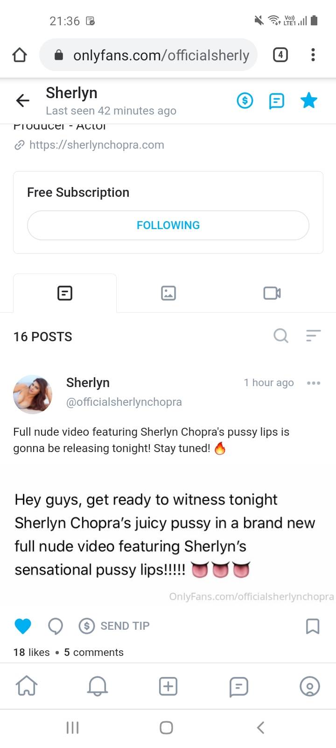Open the browser three-dot menu

tap(313, 55)
